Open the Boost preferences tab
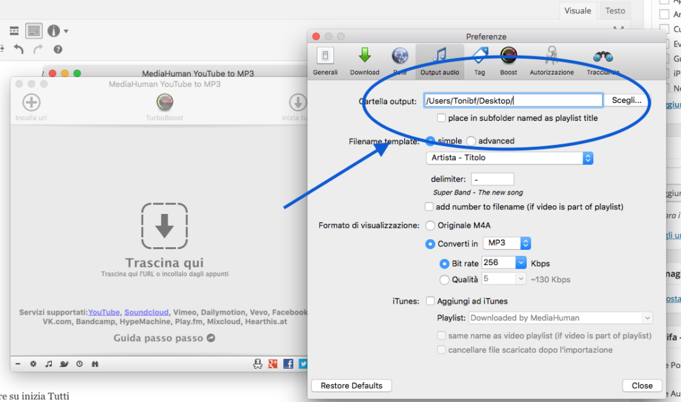Viewport: 681px width, 402px height. (x=509, y=61)
